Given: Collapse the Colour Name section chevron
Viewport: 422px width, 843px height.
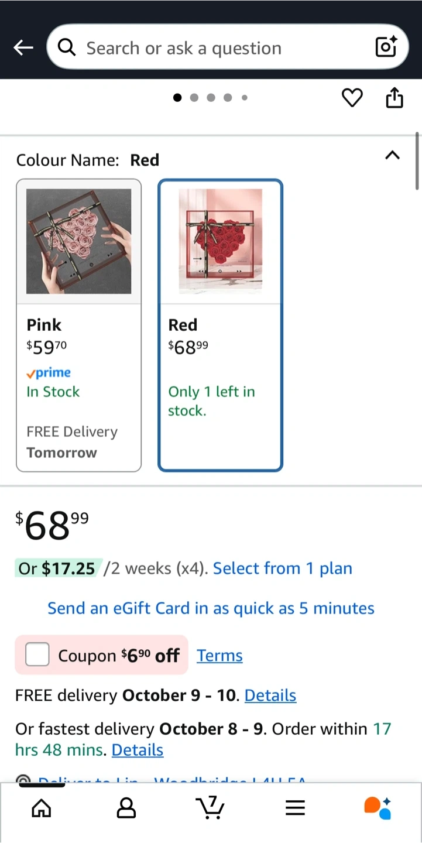Looking at the screenshot, I should [x=392, y=156].
